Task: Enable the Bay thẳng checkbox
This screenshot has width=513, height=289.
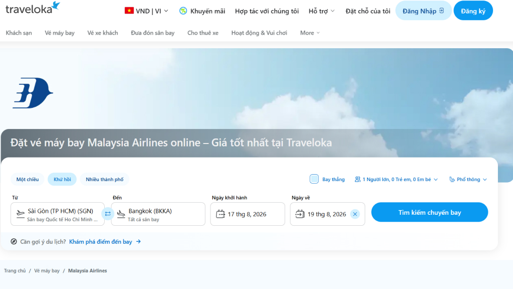Action: pos(314,179)
